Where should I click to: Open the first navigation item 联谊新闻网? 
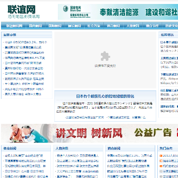click(x=14, y=26)
